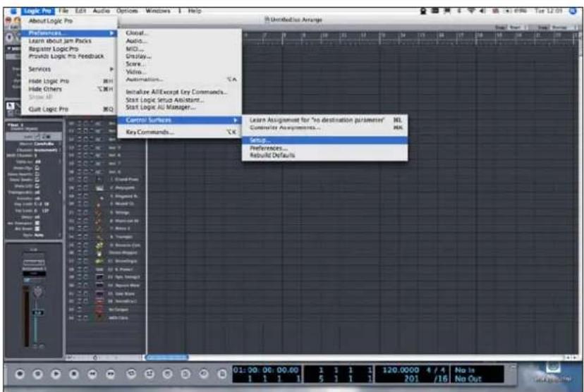Viewport: 584px width, 392px height.
Task: Select Audio... in Preferences submenu
Action: pos(179,41)
